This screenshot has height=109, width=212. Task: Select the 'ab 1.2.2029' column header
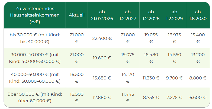[x=174, y=15]
